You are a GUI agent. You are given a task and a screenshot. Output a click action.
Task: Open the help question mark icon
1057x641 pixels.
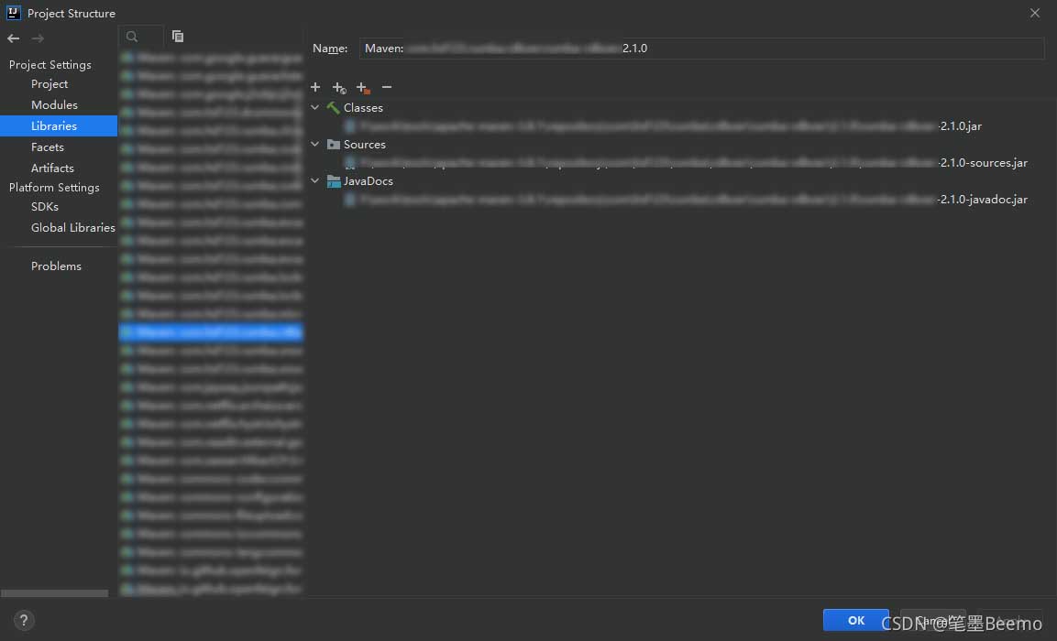(x=24, y=619)
